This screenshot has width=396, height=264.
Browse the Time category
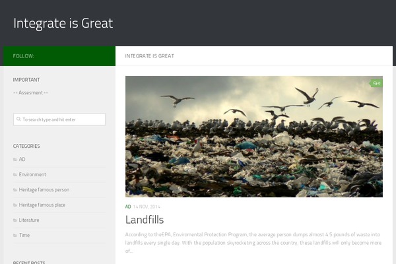(x=24, y=235)
